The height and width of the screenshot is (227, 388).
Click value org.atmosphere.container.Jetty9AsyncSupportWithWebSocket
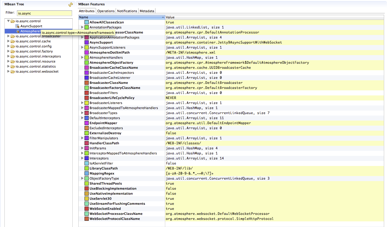(224, 42)
